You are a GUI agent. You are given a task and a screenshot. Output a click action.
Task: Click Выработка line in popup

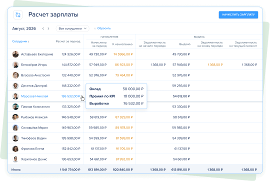click(x=116, y=103)
